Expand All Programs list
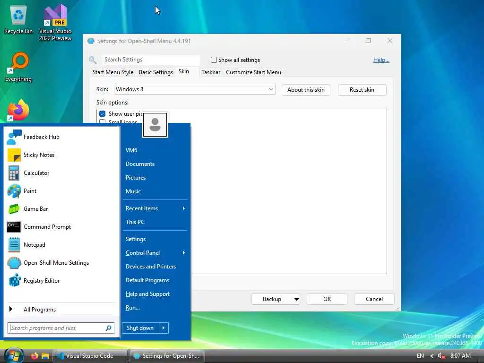Image resolution: width=484 pixels, height=363 pixels. pyautogui.click(x=62, y=310)
